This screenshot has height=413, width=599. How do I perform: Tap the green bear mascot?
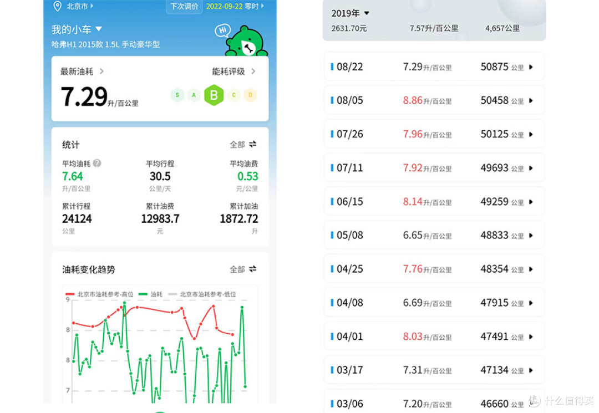[x=246, y=41]
